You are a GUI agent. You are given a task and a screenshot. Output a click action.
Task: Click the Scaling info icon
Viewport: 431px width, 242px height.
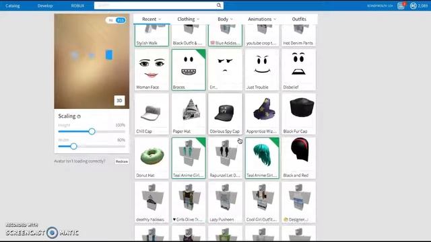[x=79, y=116]
